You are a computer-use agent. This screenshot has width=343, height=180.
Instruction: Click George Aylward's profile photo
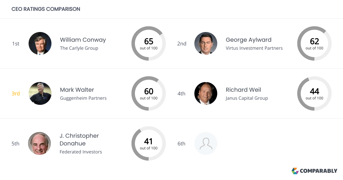tap(206, 43)
